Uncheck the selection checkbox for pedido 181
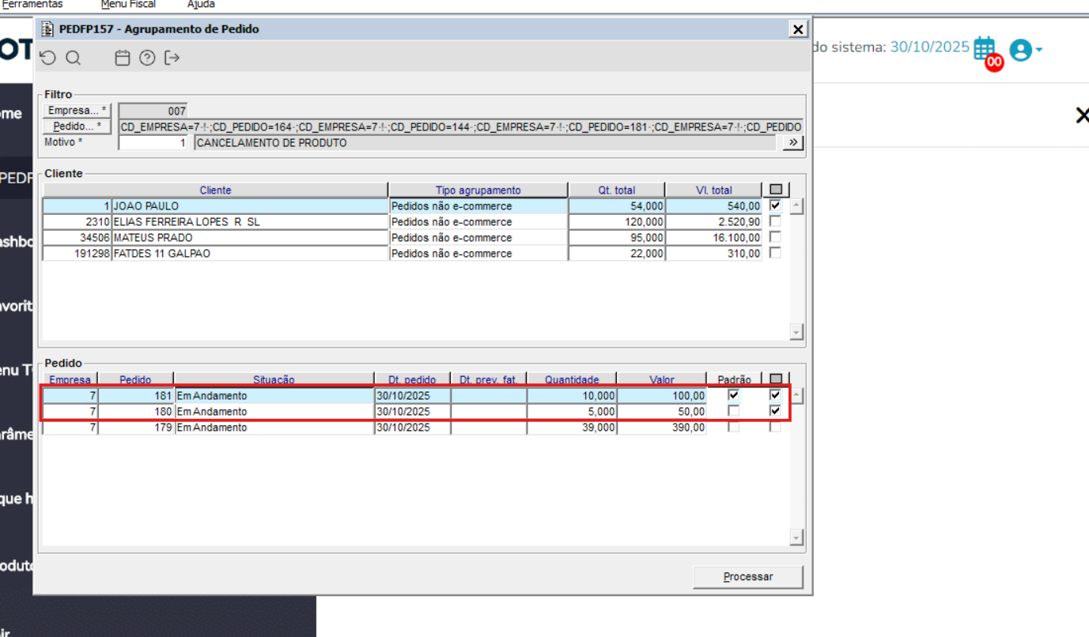This screenshot has height=637, width=1089. (x=775, y=395)
